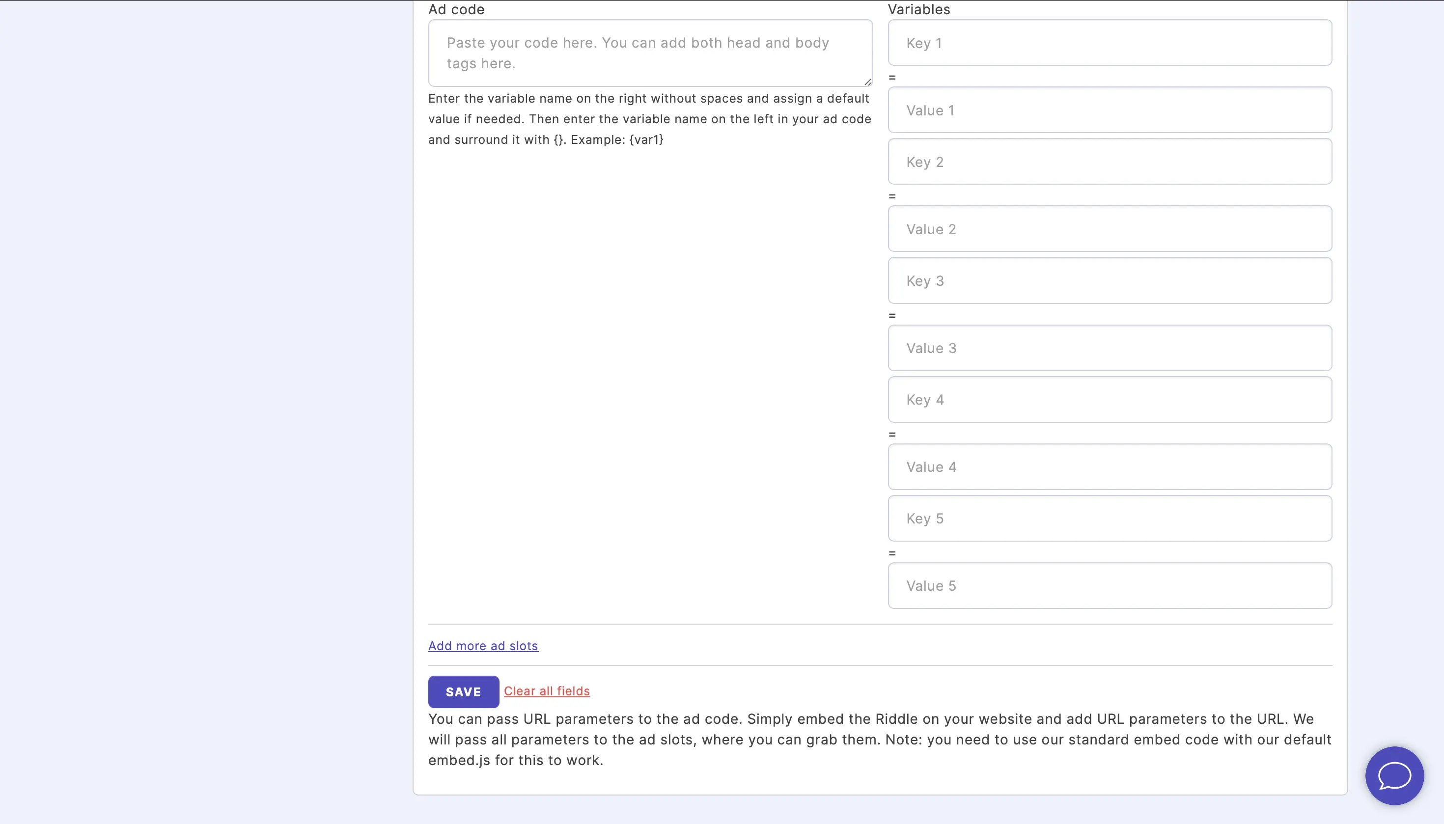Click the SAVE button
Image resolution: width=1444 pixels, height=824 pixels.
point(463,691)
